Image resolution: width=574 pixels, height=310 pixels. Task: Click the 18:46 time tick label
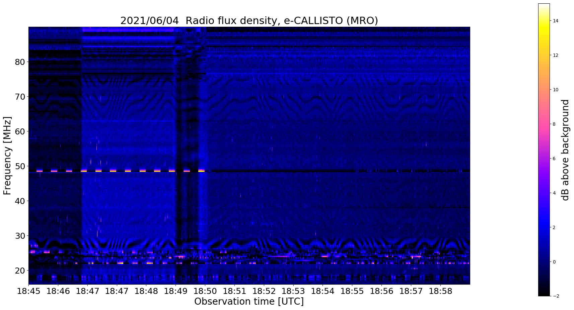58,291
